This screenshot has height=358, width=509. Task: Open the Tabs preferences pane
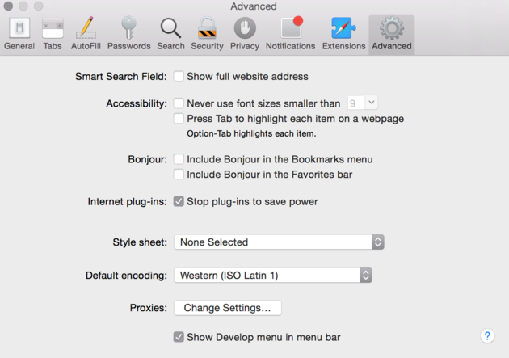tap(53, 34)
